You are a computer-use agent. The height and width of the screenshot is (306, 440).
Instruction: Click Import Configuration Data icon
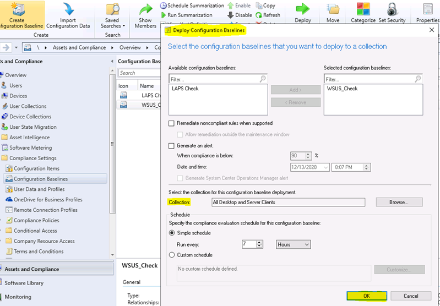[x=68, y=9]
